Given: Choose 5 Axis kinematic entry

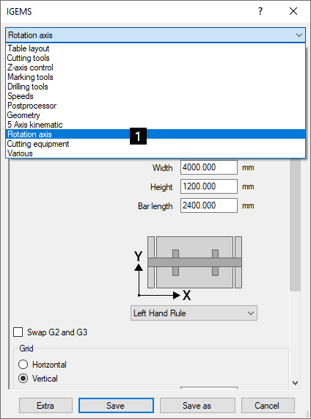Looking at the screenshot, I should tap(155, 125).
